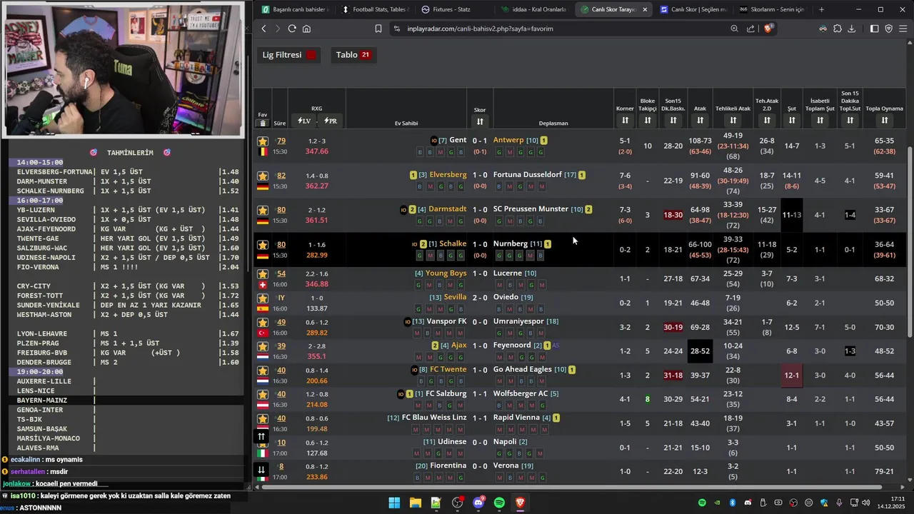This screenshot has width=914, height=514.
Task: Toggle favorite star for Darmstadt row
Action: (263, 211)
